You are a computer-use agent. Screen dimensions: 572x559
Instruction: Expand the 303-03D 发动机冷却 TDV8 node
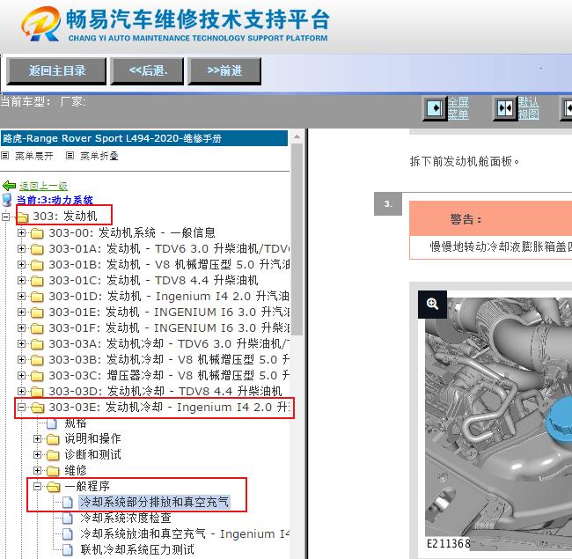click(21, 391)
